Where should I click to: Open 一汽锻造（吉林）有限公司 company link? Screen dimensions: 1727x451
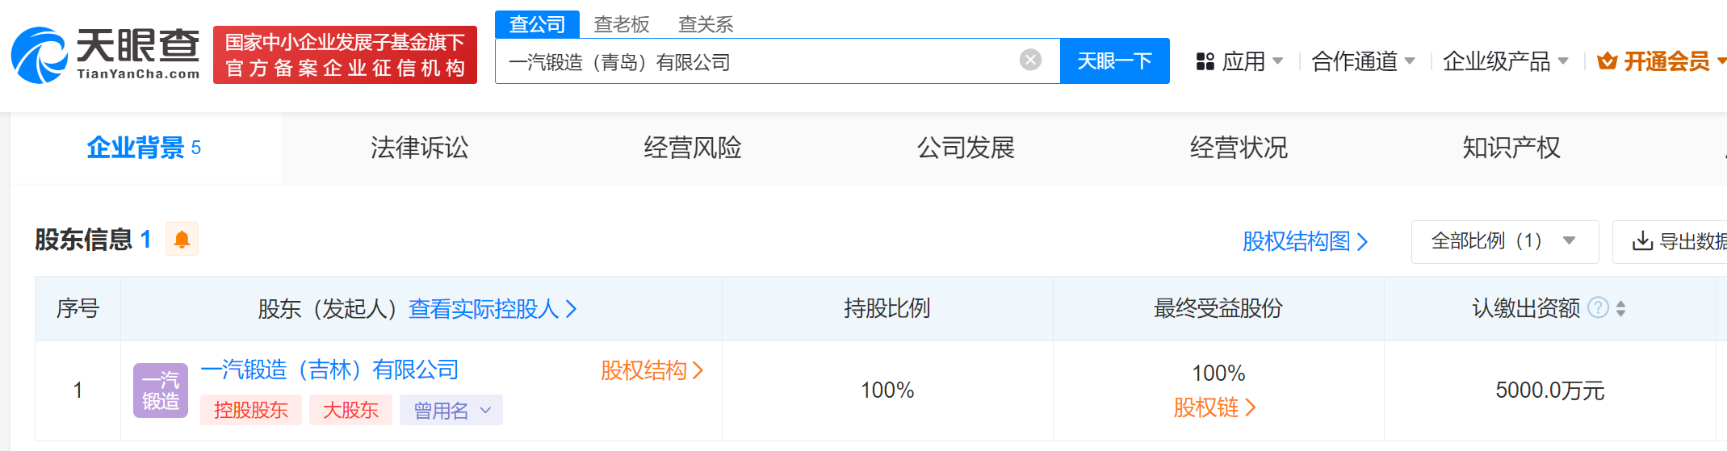329,370
